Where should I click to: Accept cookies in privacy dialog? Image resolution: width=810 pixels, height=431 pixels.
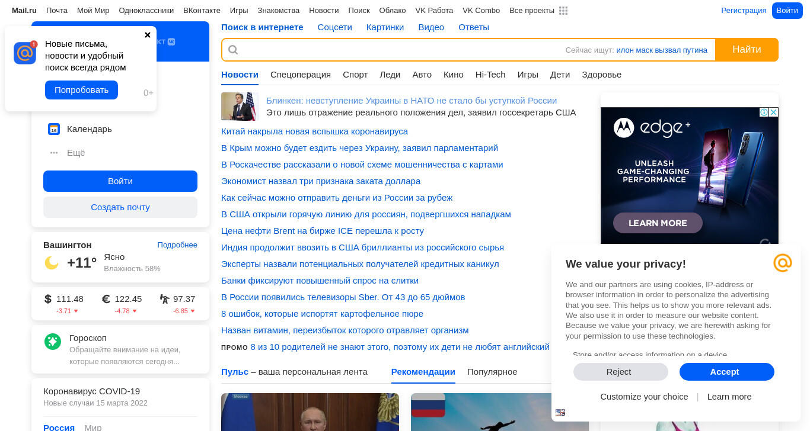727,372
